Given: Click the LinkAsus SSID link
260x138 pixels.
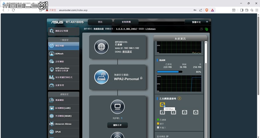Looking at the screenshot, I should click(151, 29).
